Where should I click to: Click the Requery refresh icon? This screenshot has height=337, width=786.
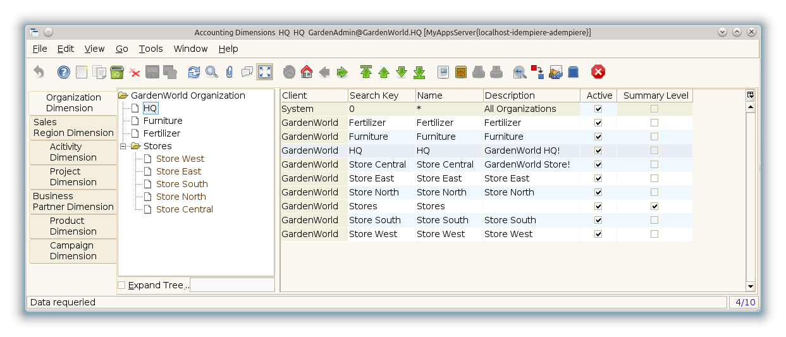click(x=194, y=72)
